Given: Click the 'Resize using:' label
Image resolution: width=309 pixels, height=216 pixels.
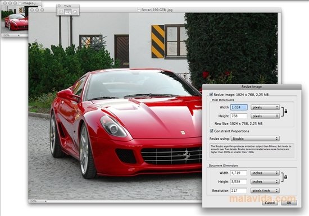Looking at the screenshot, I should [219, 139].
